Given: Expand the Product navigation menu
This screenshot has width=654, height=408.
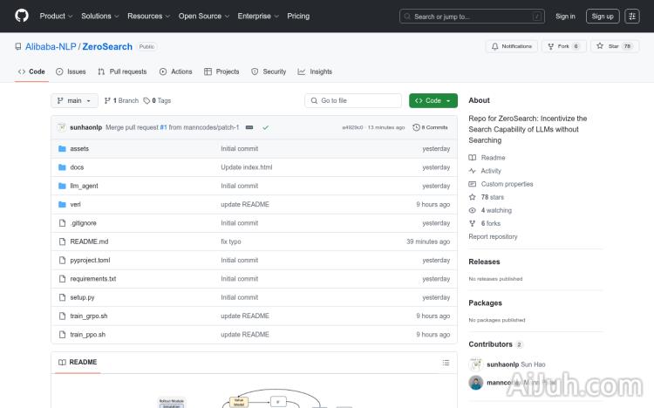Looking at the screenshot, I should point(56,16).
